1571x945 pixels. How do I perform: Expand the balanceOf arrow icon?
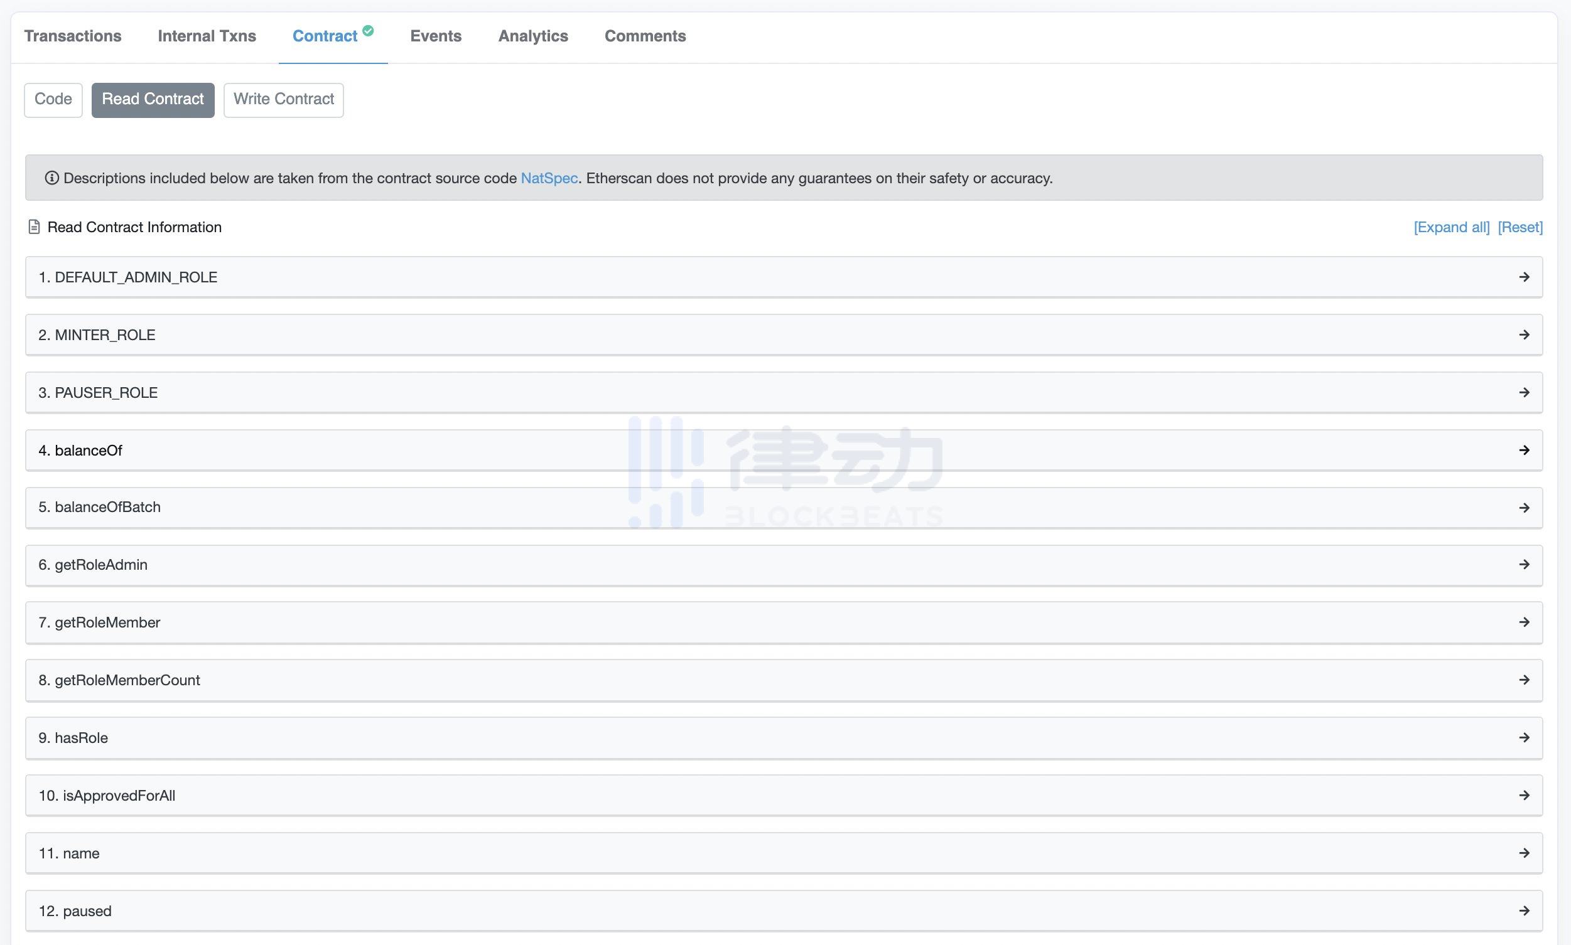coord(1524,449)
